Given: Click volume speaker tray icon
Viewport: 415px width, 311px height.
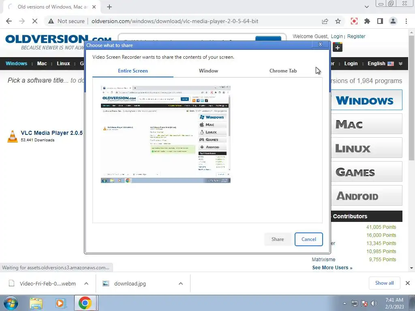Looking at the screenshot, I should tap(374, 303).
